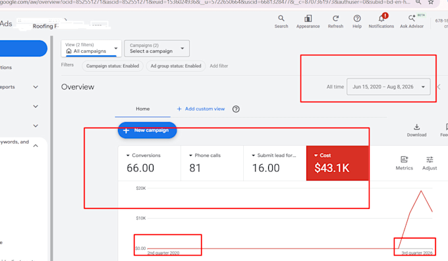Open the Conversions metric dropdown

(x=144, y=156)
